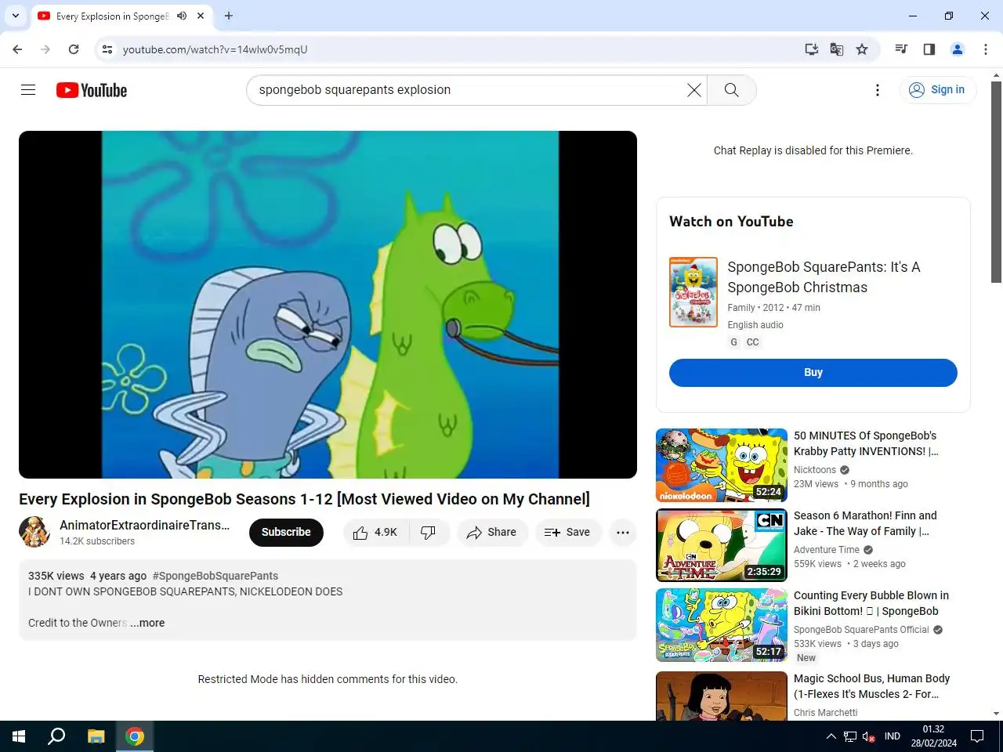1003x752 pixels.
Task: Open Windows Start menu
Action: pos(19,736)
